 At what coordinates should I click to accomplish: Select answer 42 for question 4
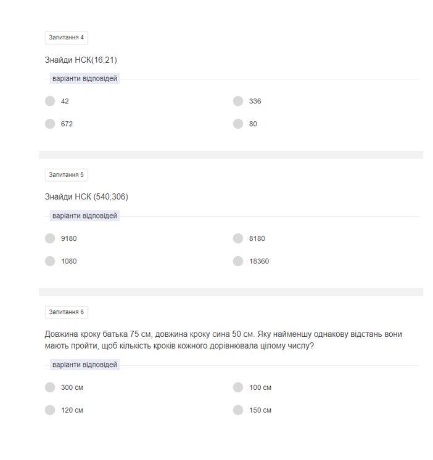point(50,101)
